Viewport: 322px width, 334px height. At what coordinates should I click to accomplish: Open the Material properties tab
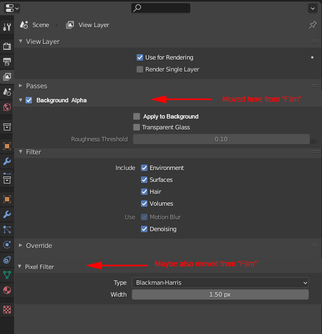click(7, 290)
